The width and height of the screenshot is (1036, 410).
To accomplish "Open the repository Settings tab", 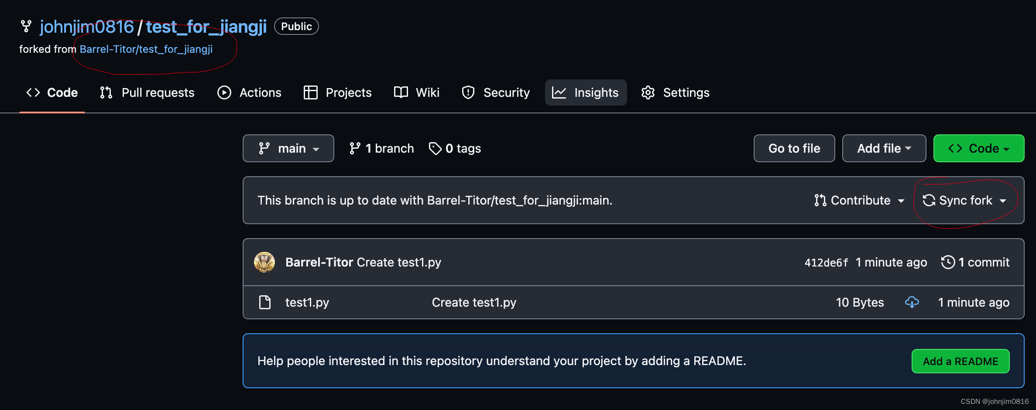I will pos(675,92).
